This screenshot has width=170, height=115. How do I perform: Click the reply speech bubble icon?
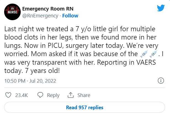(x=40, y=95)
